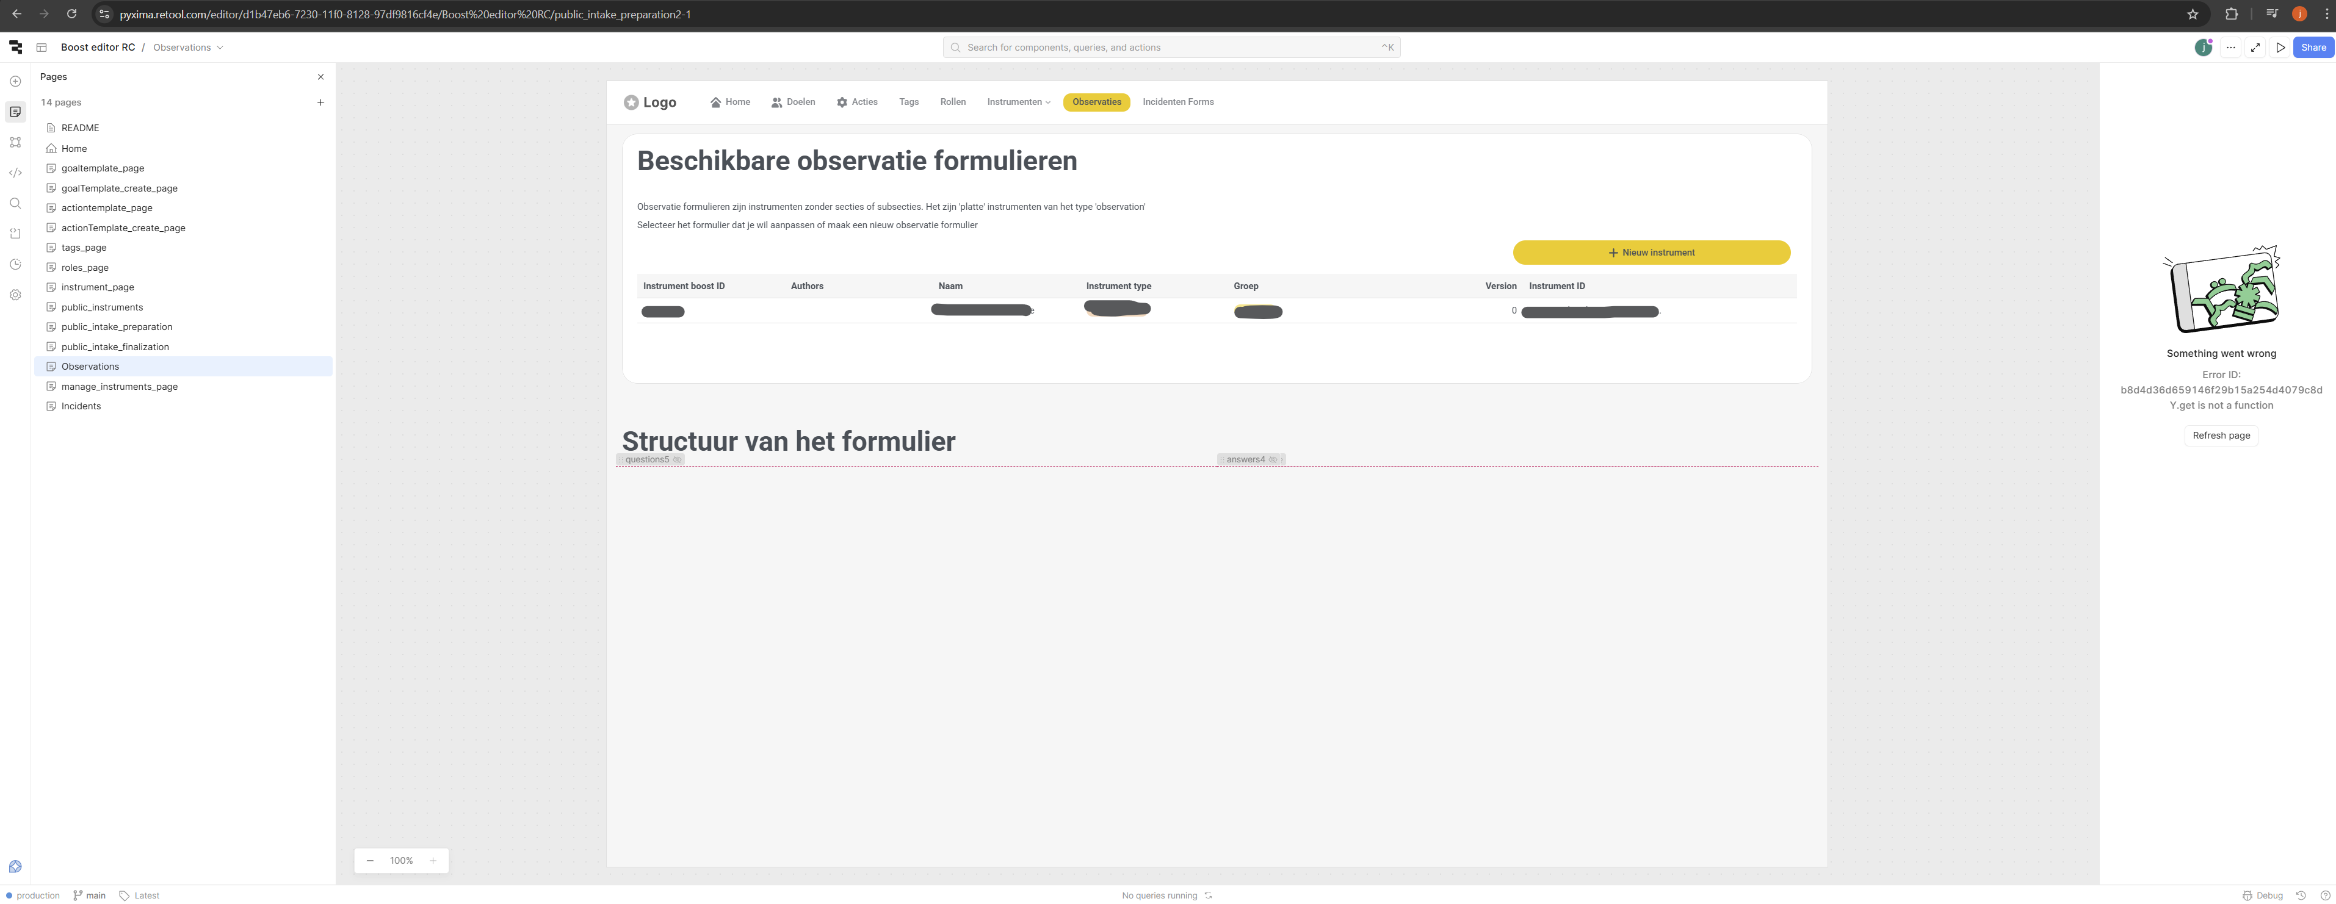Toggle visibility eye on answers4
Screen dimensions: 2336x904
click(x=1273, y=460)
